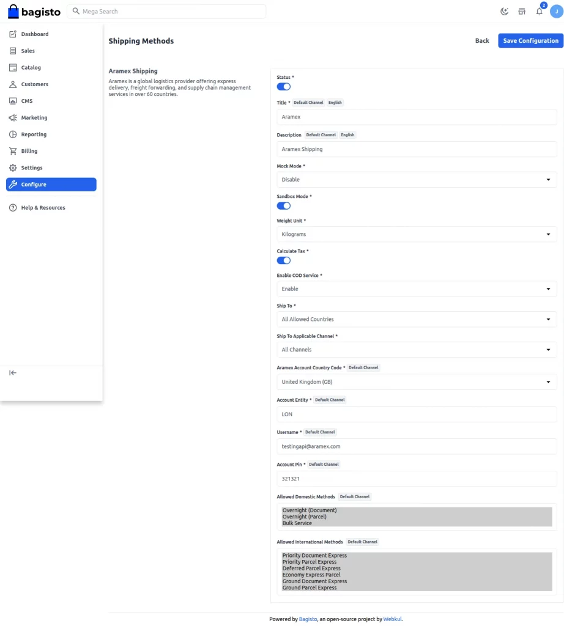The height and width of the screenshot is (626, 564).
Task: Open the Marketing menu item
Action: (x=51, y=118)
